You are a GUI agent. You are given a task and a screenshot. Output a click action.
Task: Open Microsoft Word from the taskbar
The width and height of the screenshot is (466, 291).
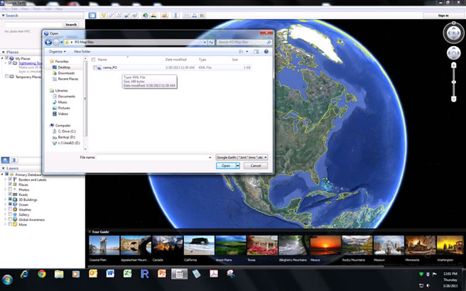tap(110, 274)
